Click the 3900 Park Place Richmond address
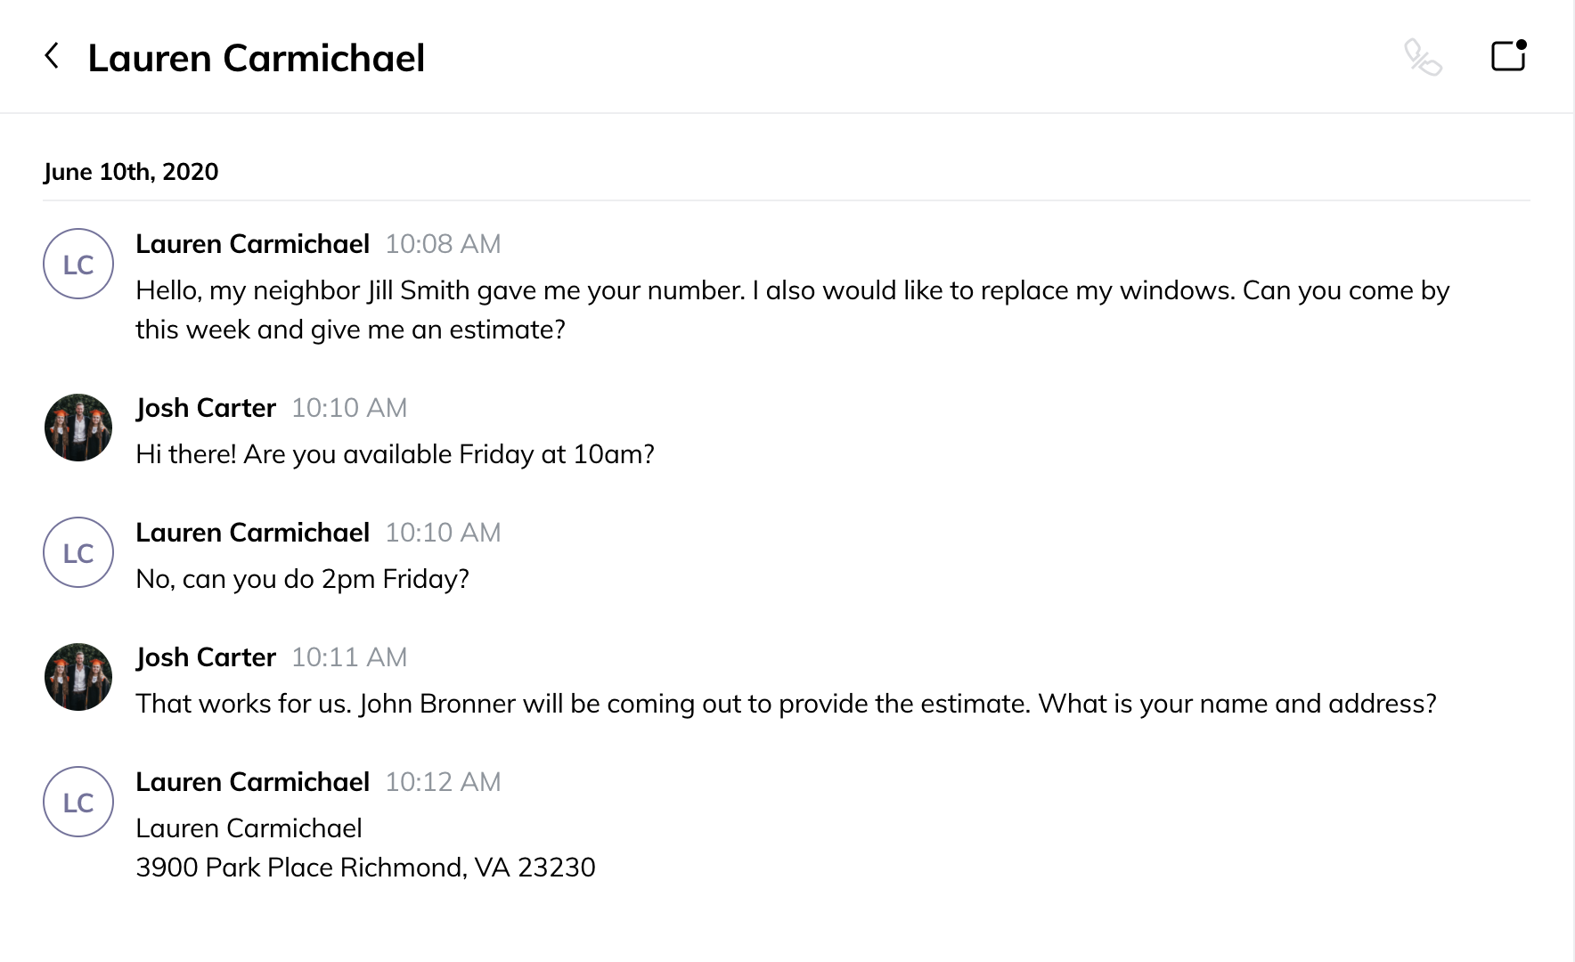The height and width of the screenshot is (962, 1575). point(365,868)
